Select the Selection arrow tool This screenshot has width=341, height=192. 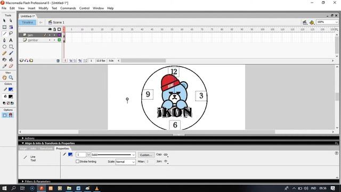pyautogui.click(x=4, y=21)
